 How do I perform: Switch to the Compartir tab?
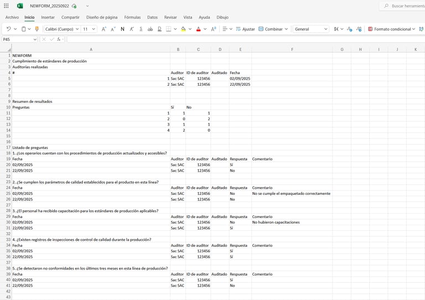(x=70, y=17)
